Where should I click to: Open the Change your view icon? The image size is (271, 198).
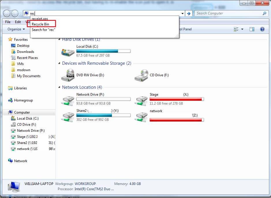[x=235, y=29]
